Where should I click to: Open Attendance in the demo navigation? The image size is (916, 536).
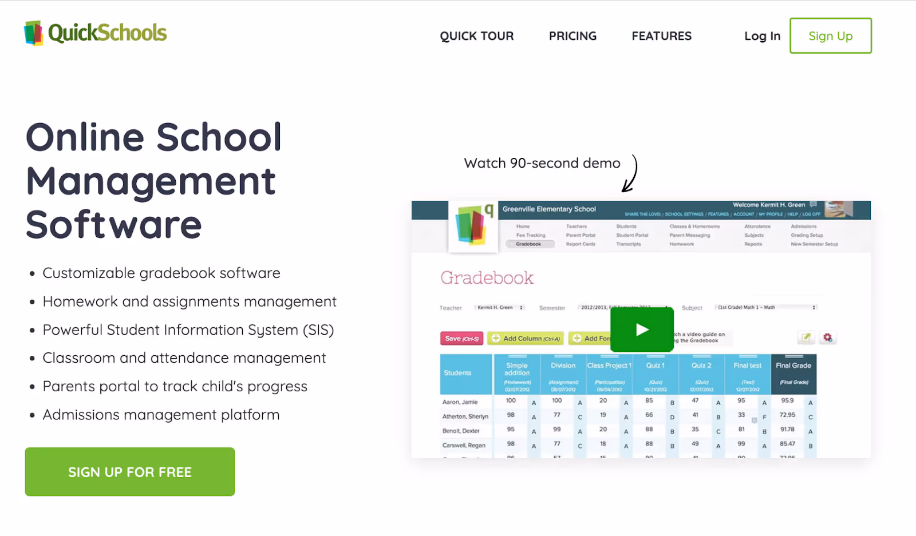(757, 227)
